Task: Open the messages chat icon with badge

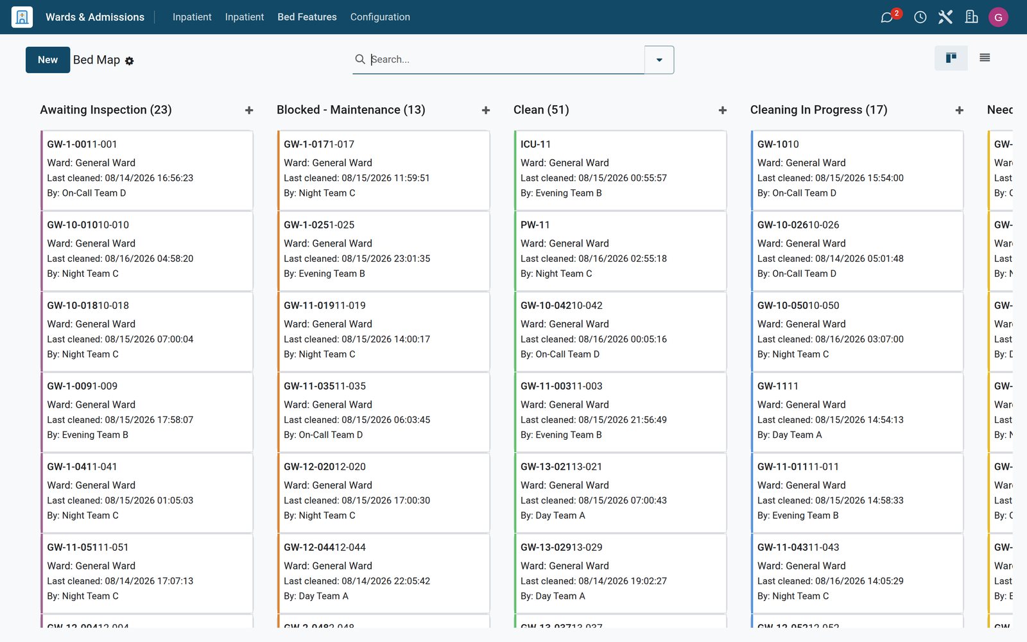Action: (888, 17)
